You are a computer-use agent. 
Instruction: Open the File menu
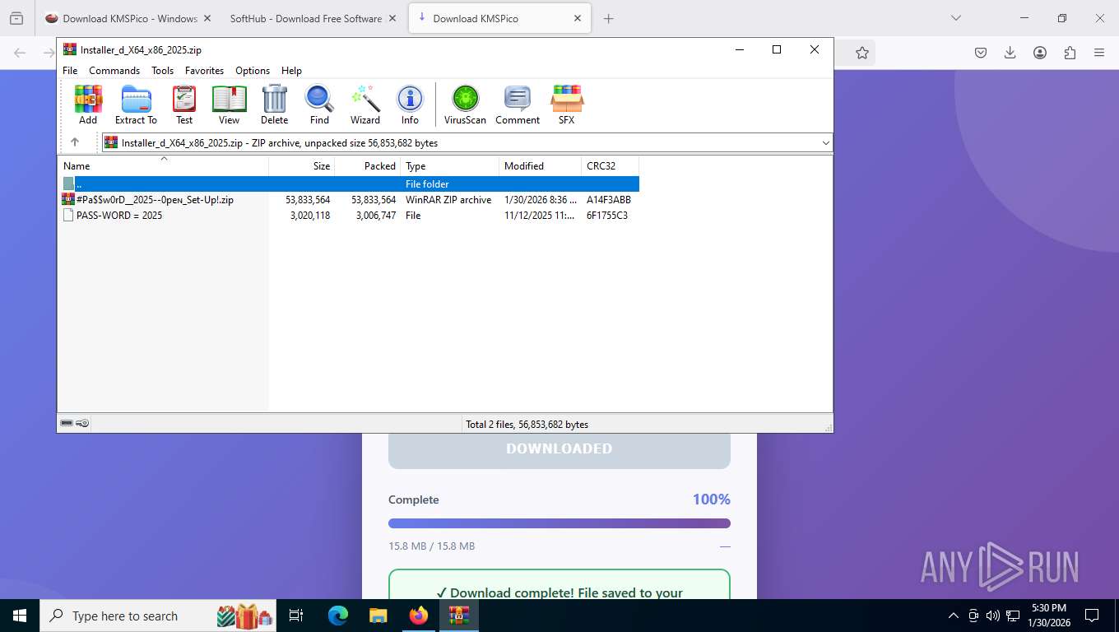point(70,71)
